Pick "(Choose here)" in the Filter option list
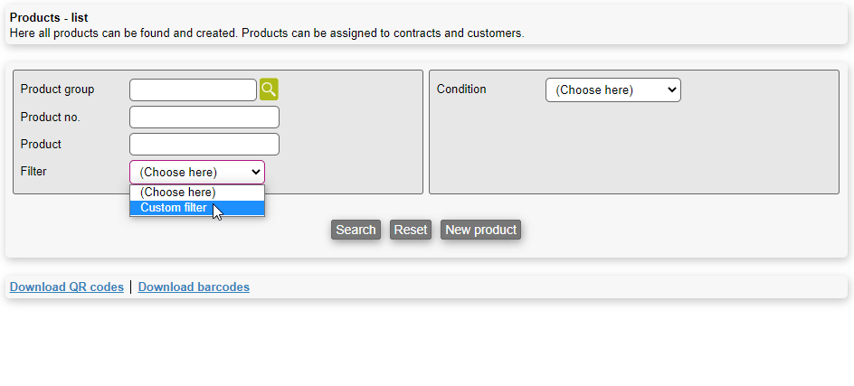 tap(197, 193)
